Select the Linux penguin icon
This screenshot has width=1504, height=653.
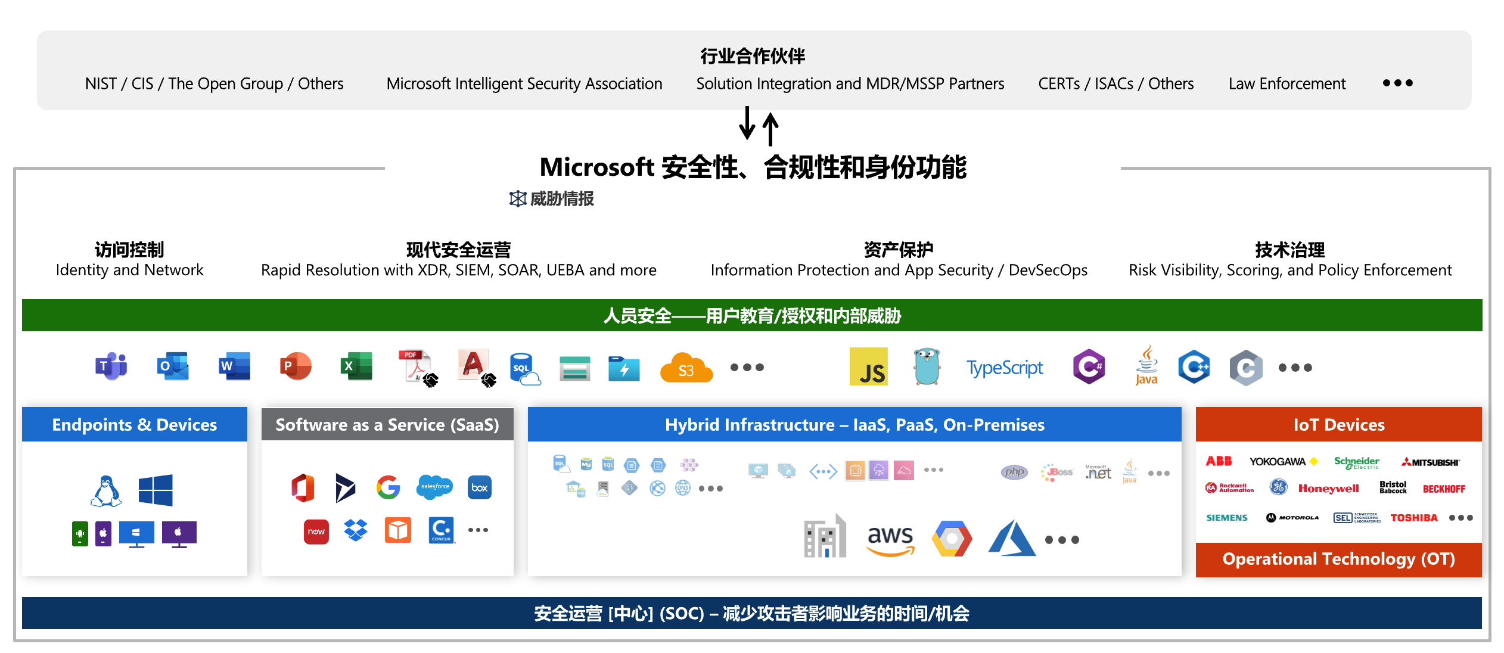coord(106,490)
